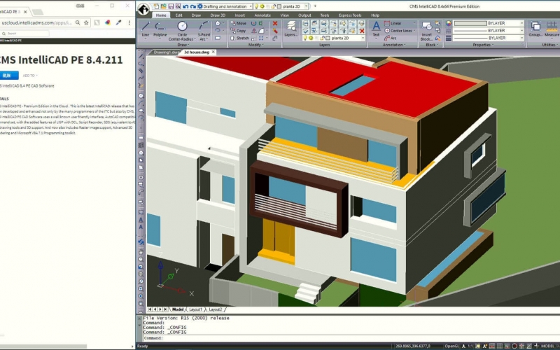Select the Line drawing tool
The image size is (560, 350).
click(x=146, y=29)
